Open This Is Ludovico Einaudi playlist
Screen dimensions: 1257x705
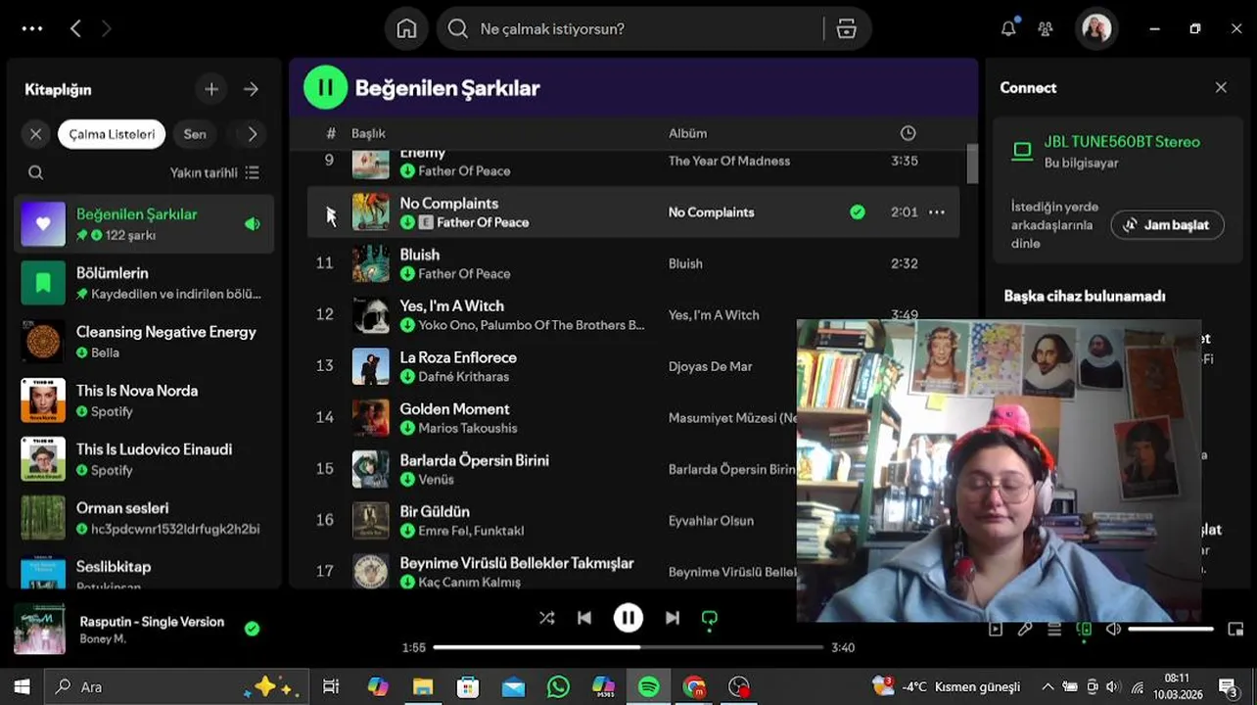145,459
